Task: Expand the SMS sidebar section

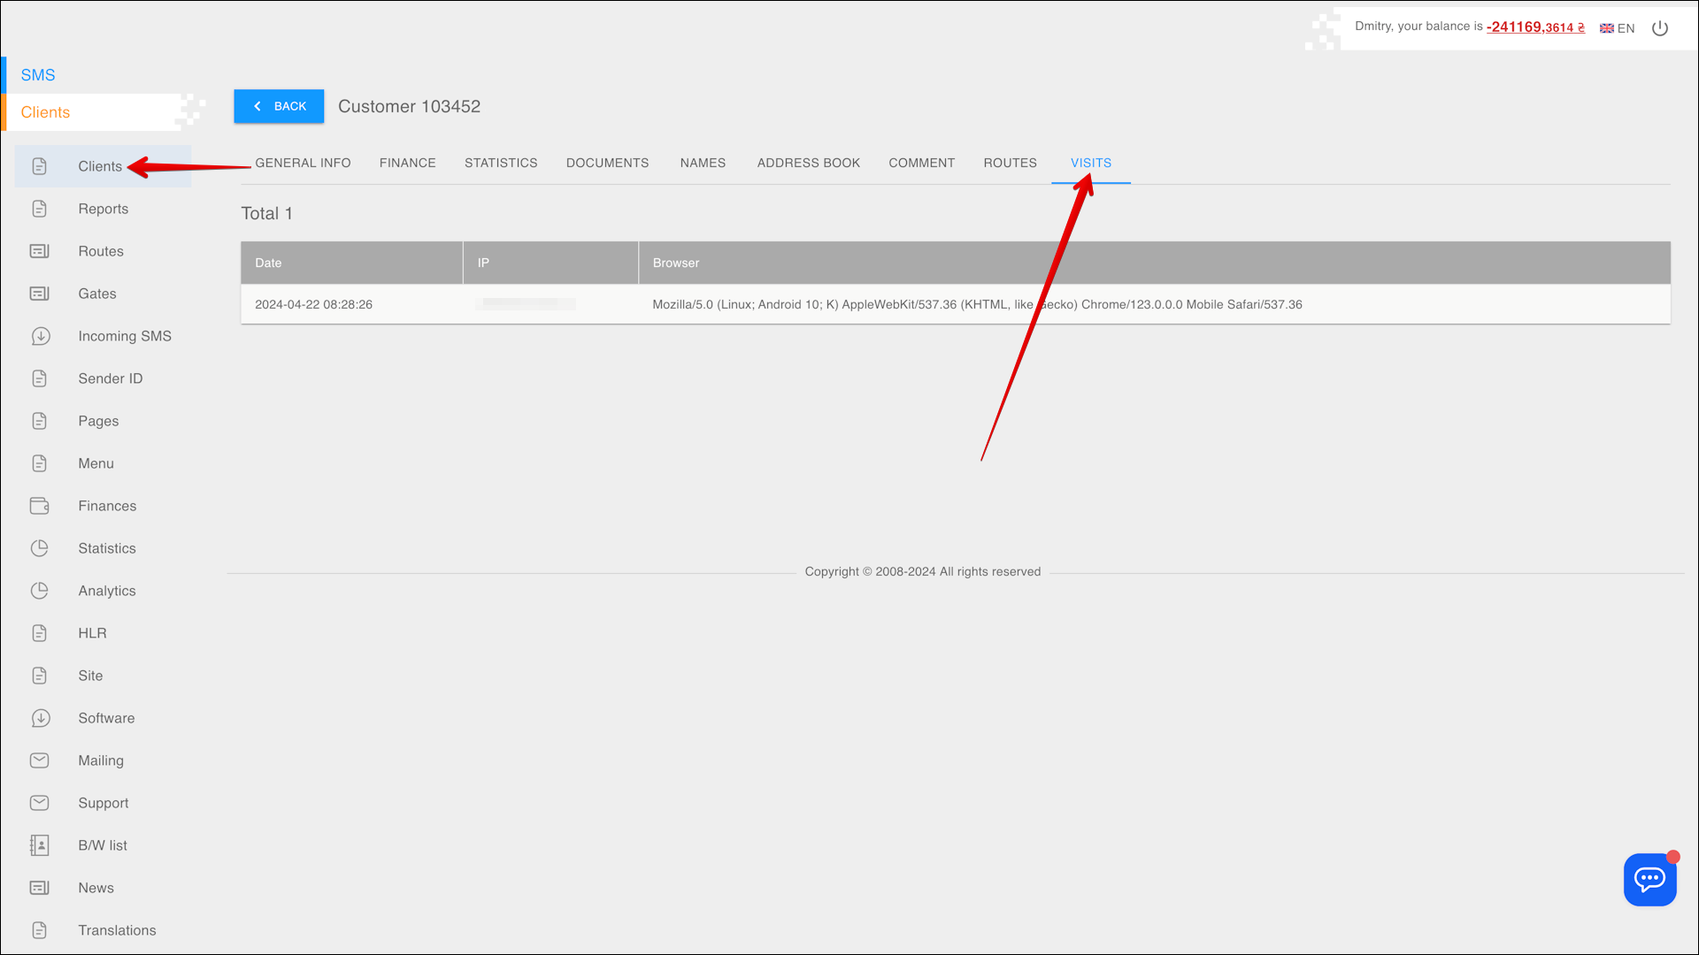Action: tap(38, 75)
